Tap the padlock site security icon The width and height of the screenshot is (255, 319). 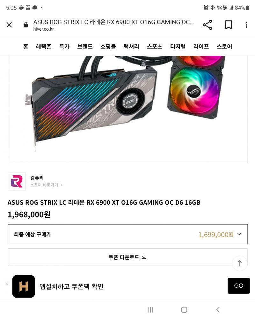pyautogui.click(x=25, y=25)
